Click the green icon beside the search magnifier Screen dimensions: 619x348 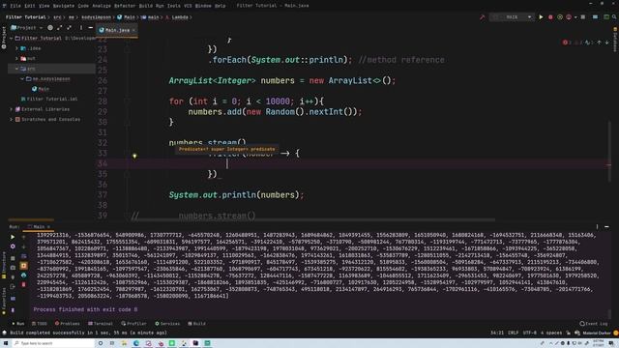click(606, 17)
